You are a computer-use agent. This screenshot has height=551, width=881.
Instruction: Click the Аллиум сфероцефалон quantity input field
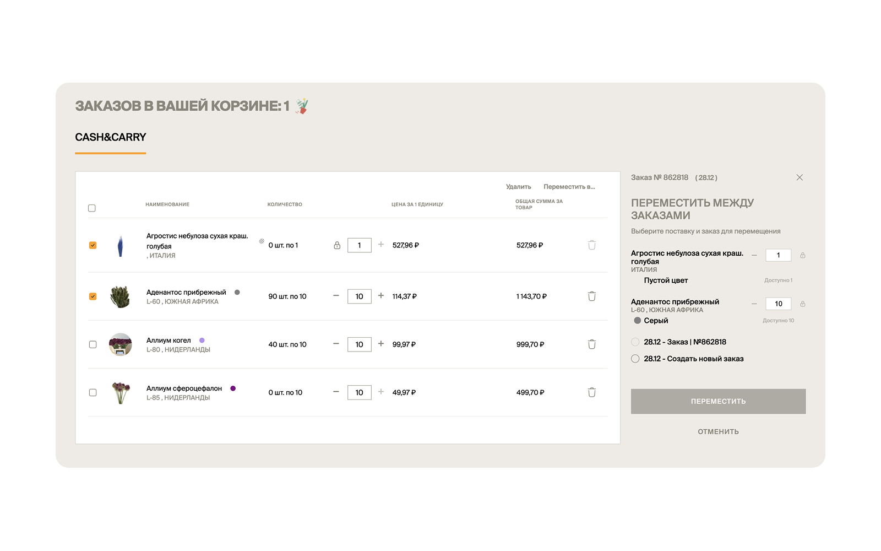tap(359, 392)
